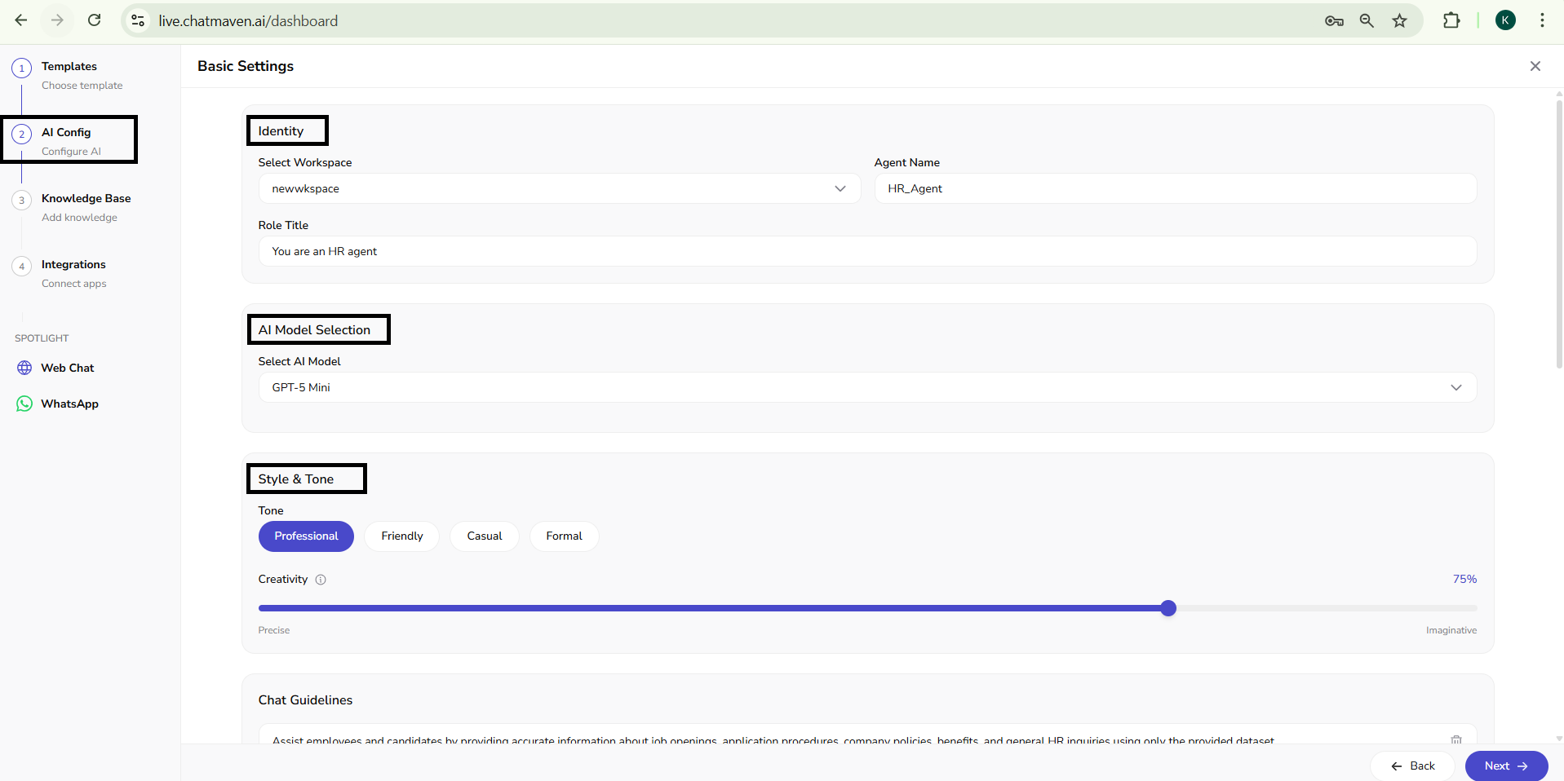Click the Web Chat globe icon

point(24,368)
